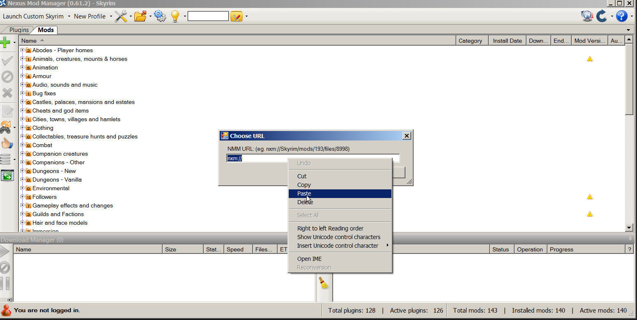Click the lightbulb tips icon

coord(175,16)
